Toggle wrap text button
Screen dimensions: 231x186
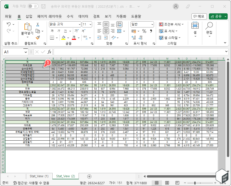click(x=119, y=24)
